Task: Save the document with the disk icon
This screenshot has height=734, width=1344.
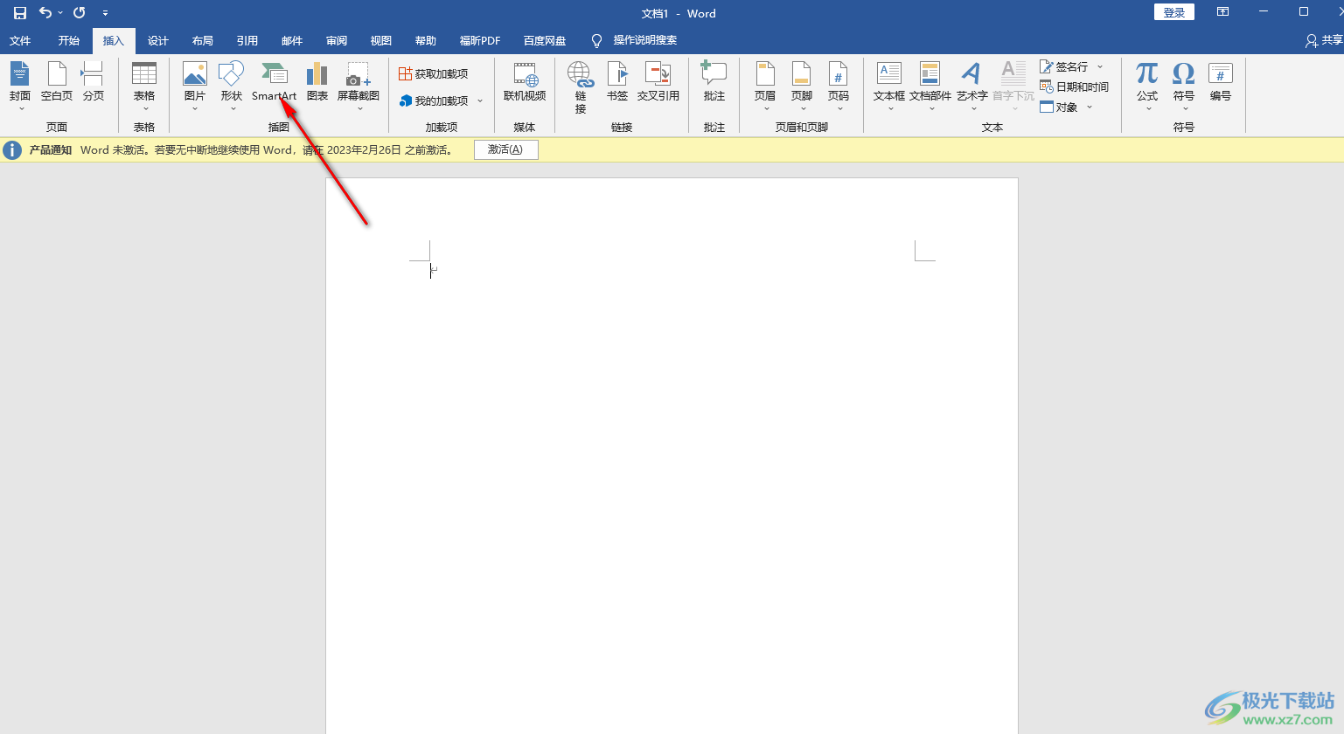Action: coord(20,13)
